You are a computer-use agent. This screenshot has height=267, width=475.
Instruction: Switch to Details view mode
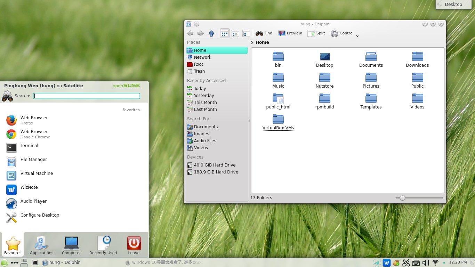246,33
